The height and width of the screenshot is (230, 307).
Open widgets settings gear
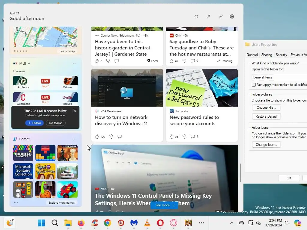232,17
